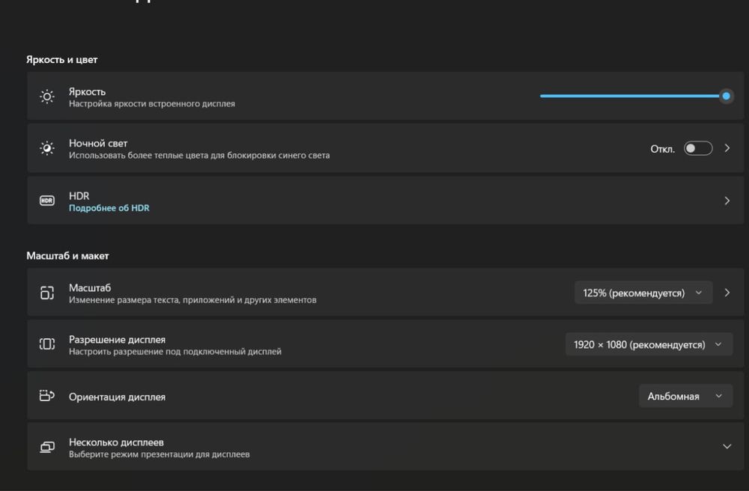The width and height of the screenshot is (749, 491).
Task: Open advanced Масштаб settings via arrow
Action: click(727, 293)
